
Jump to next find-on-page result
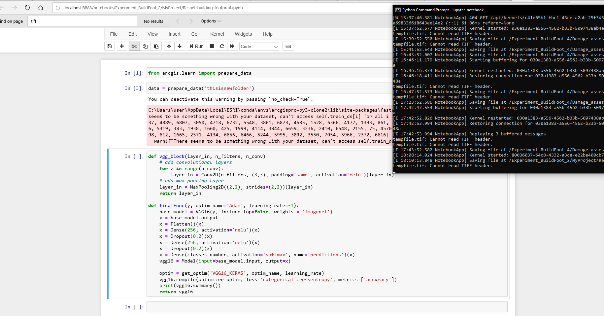point(191,21)
